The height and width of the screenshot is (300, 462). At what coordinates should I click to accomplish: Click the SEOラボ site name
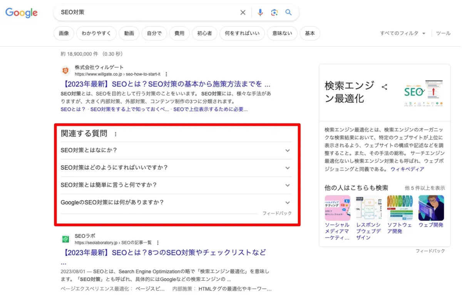click(85, 236)
